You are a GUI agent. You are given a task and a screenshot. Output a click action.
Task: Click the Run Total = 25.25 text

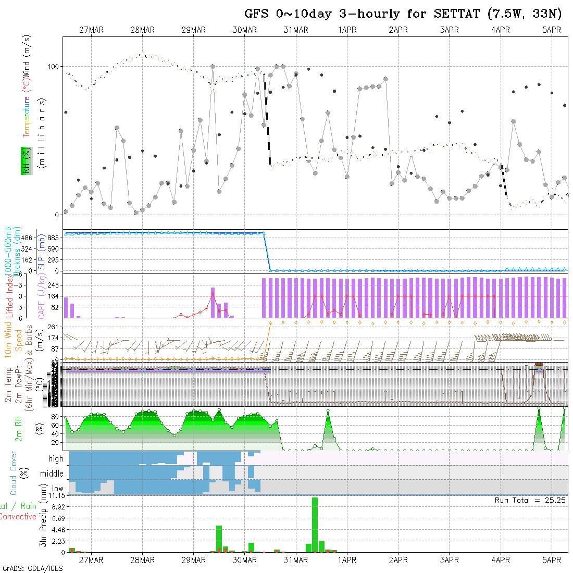pyautogui.click(x=530, y=500)
